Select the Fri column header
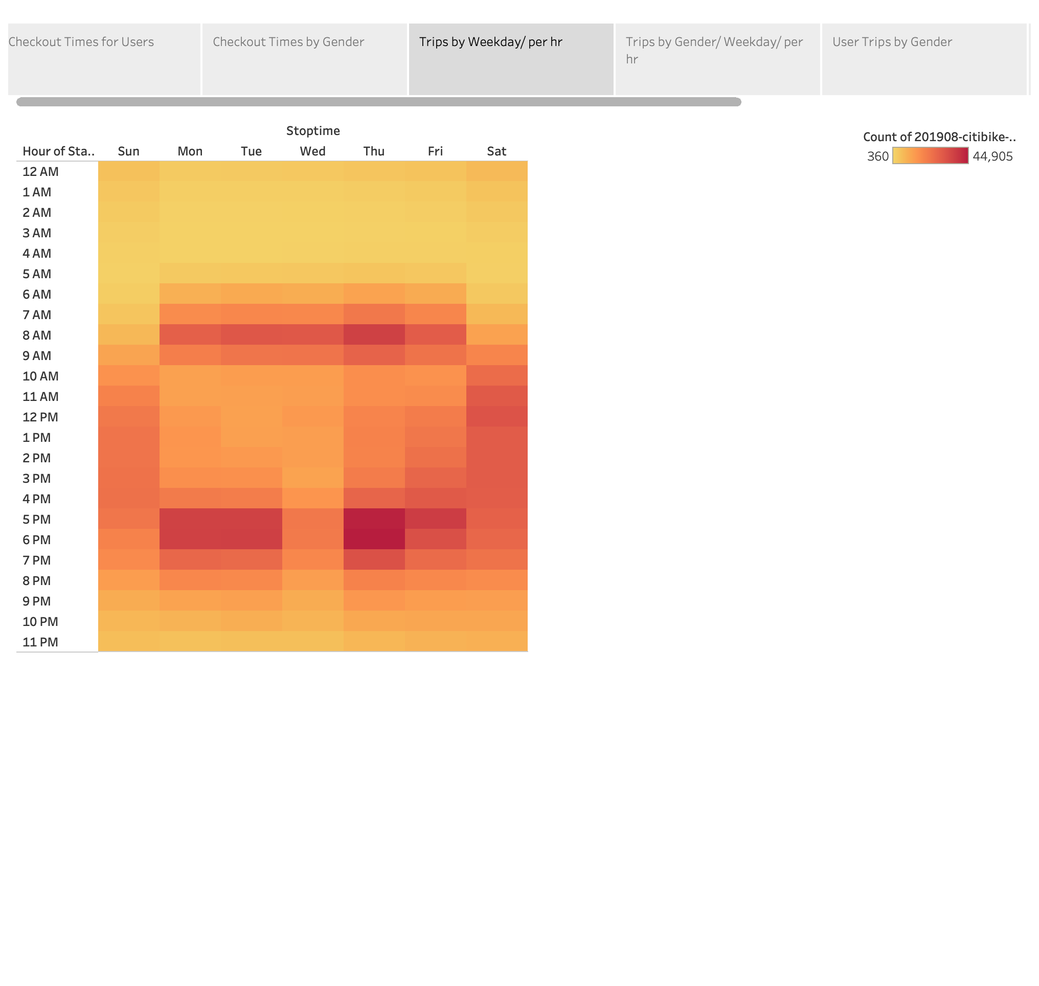The image size is (1039, 986). tap(435, 151)
